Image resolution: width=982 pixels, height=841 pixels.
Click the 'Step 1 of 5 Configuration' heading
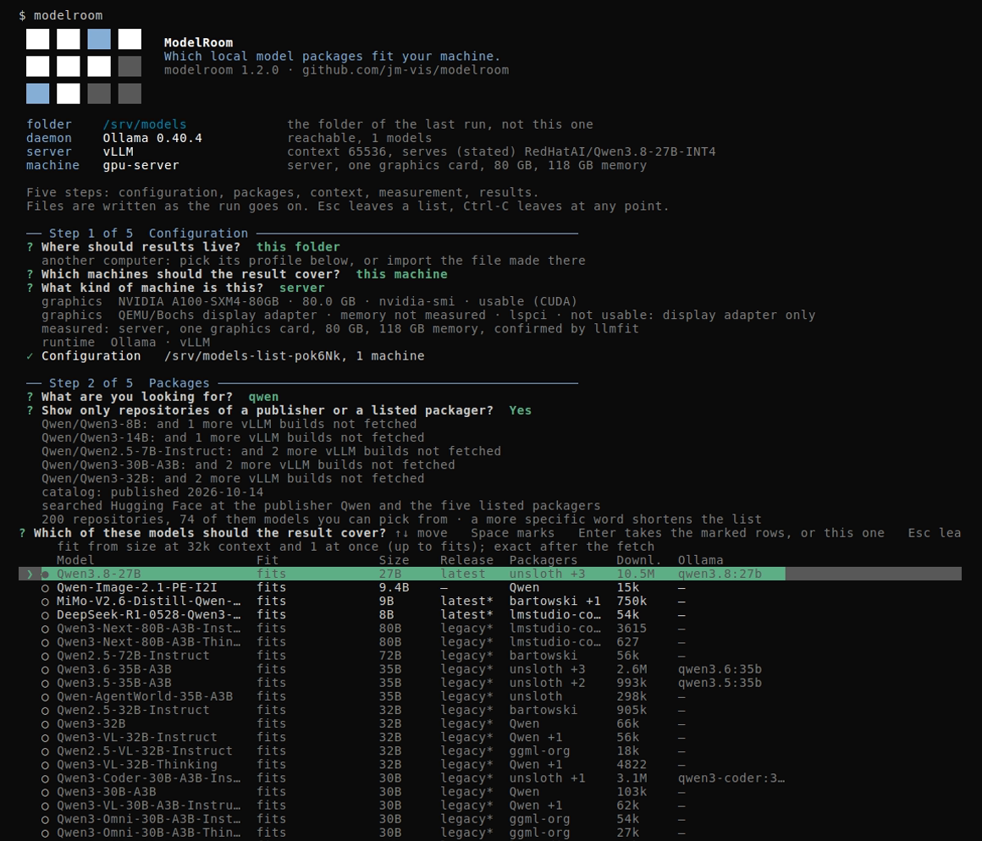click(x=148, y=234)
